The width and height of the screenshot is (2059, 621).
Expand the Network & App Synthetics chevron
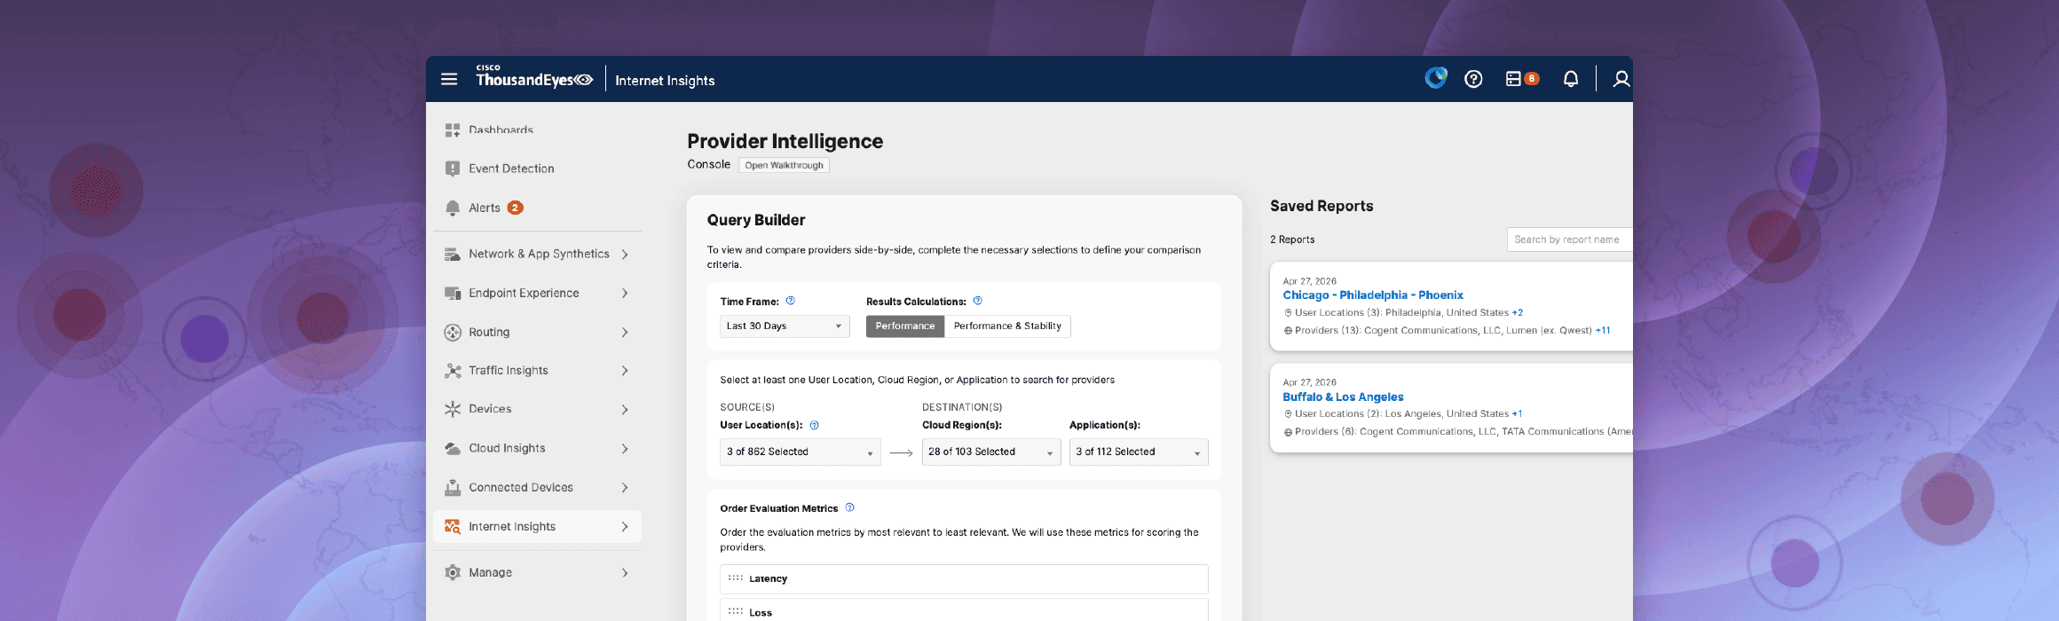point(625,254)
